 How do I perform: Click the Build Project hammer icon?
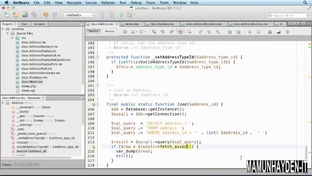[x=102, y=15]
